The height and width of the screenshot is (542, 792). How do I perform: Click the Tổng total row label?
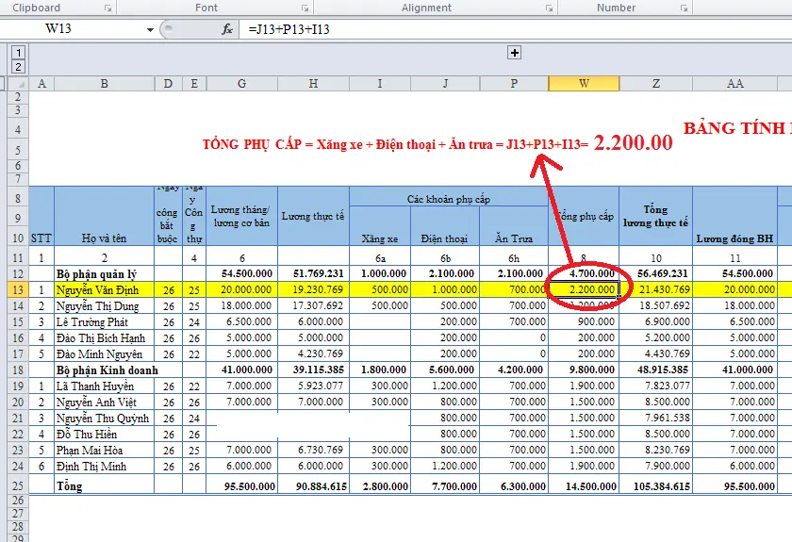[104, 486]
